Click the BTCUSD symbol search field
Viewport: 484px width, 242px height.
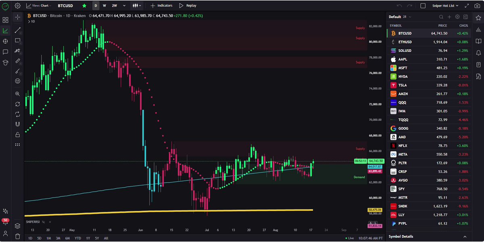click(x=65, y=6)
